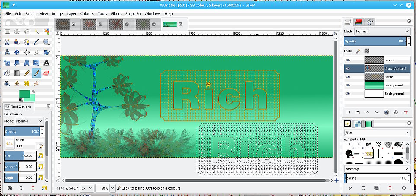Screen dimensions: 416x196
Task: Click the brush name field 'rich'
Action: pos(26,146)
